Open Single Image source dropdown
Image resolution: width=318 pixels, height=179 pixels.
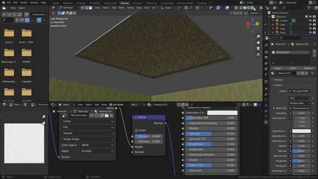[87, 139]
